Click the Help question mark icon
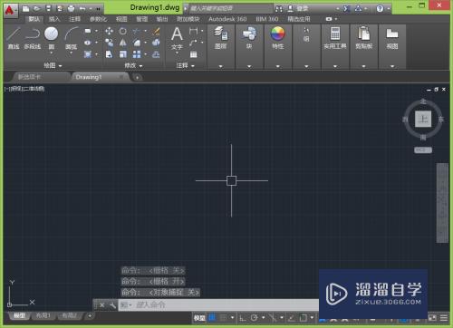This screenshot has height=328, width=453. tap(380, 9)
